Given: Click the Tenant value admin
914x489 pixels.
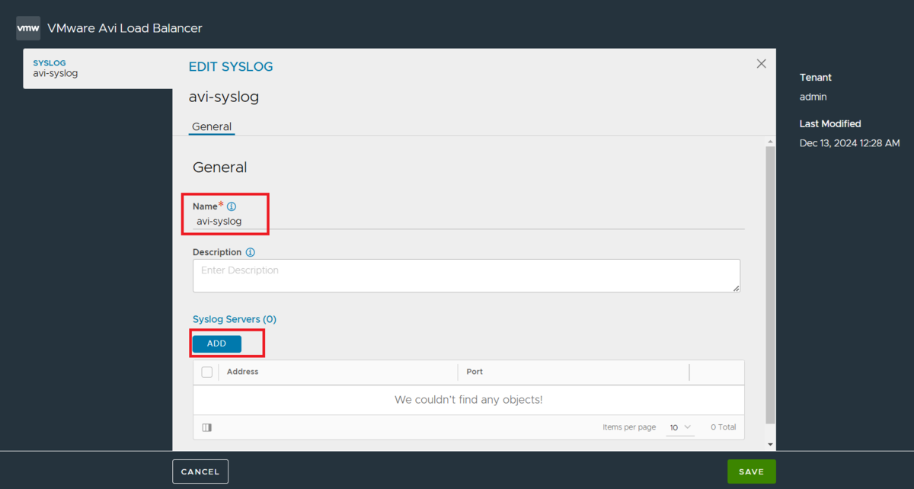Looking at the screenshot, I should click(x=813, y=97).
